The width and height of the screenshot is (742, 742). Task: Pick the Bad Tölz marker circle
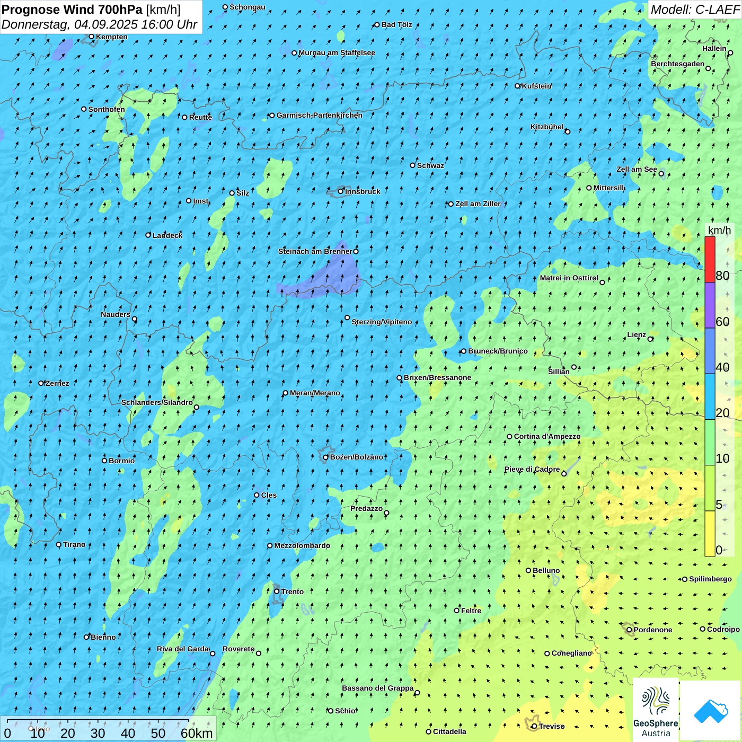(x=377, y=24)
